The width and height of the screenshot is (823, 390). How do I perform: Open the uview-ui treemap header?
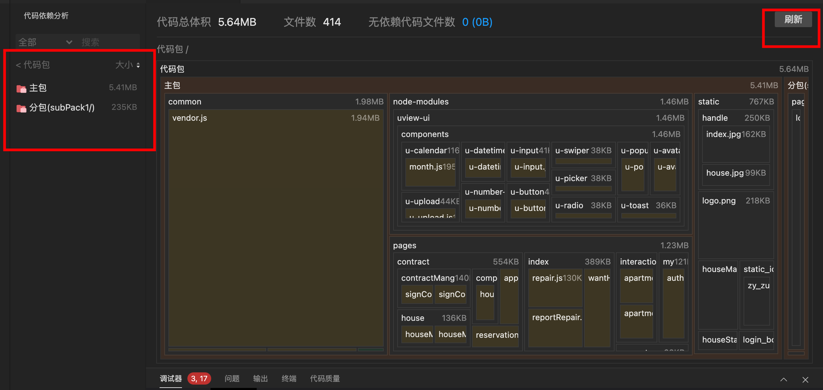[x=541, y=118]
